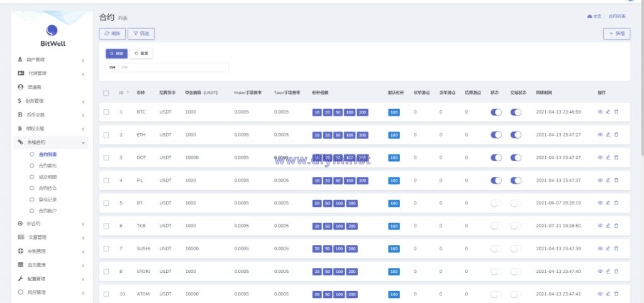Delete the BTC contract row
This screenshot has width=644, height=303.
point(616,112)
